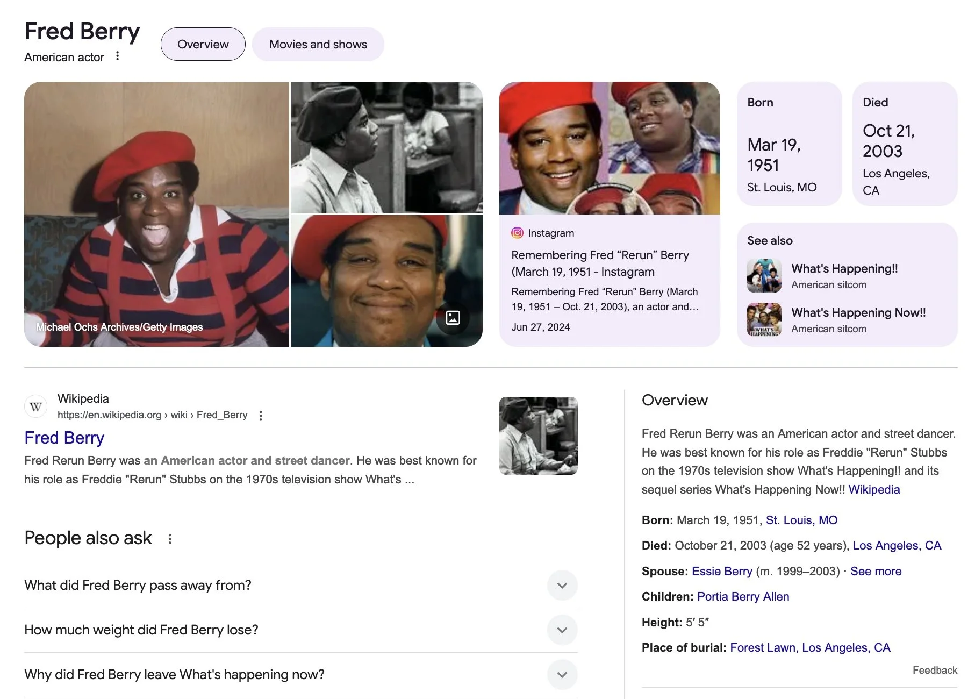
Task: Follow the St. Louis, MO birthplace link
Action: click(x=801, y=520)
